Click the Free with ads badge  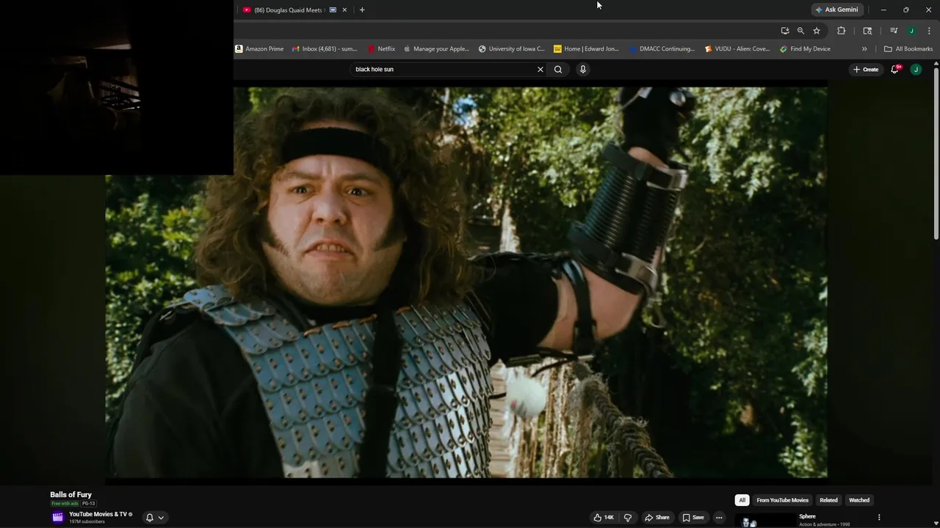tap(65, 504)
